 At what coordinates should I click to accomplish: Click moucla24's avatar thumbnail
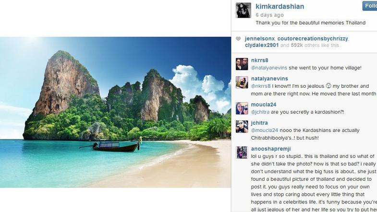[x=242, y=108]
